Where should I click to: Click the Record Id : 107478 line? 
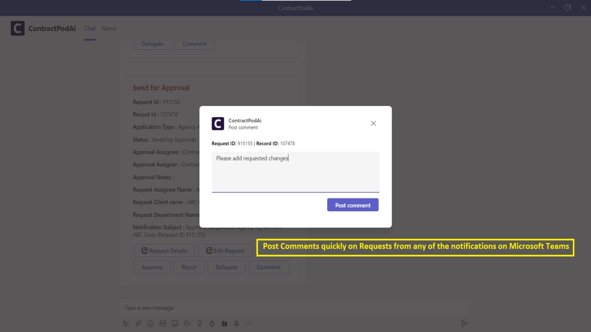coord(155,115)
